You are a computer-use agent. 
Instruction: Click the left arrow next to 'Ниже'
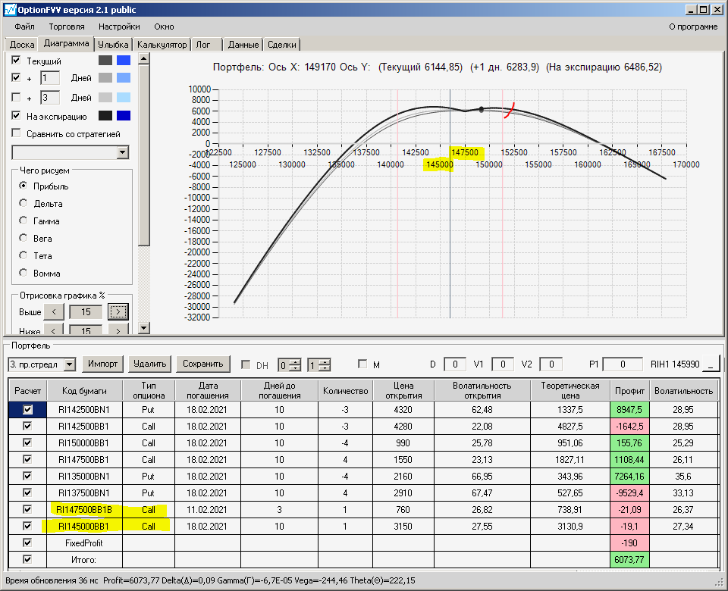tap(54, 330)
